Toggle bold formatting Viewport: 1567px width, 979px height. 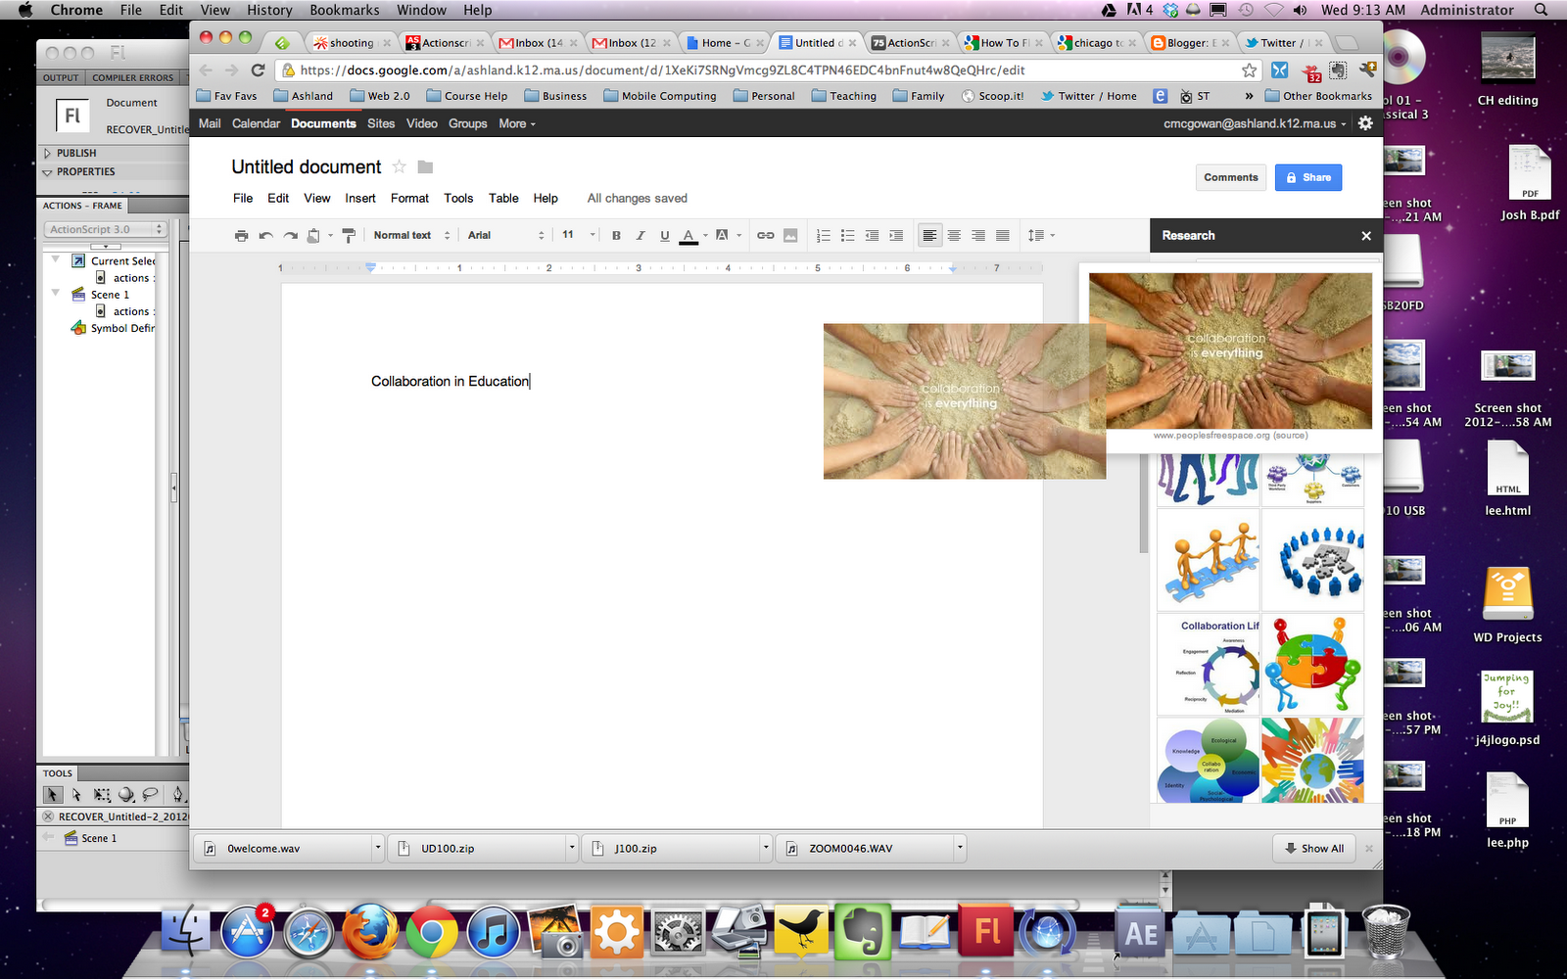[x=616, y=235]
